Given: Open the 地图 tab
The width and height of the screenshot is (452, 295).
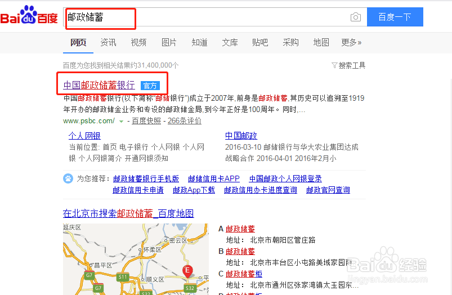Looking at the screenshot, I should click(321, 43).
